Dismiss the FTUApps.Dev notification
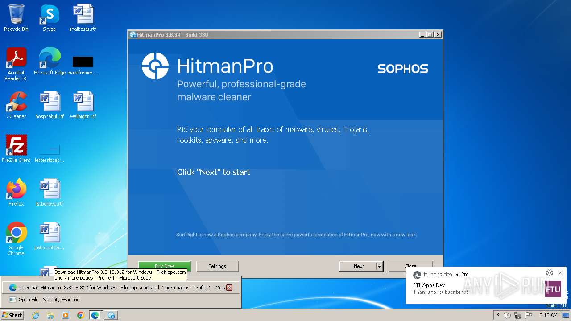The width and height of the screenshot is (571, 321). [x=560, y=273]
